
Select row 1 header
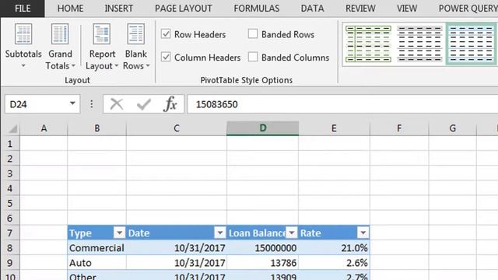click(x=10, y=144)
